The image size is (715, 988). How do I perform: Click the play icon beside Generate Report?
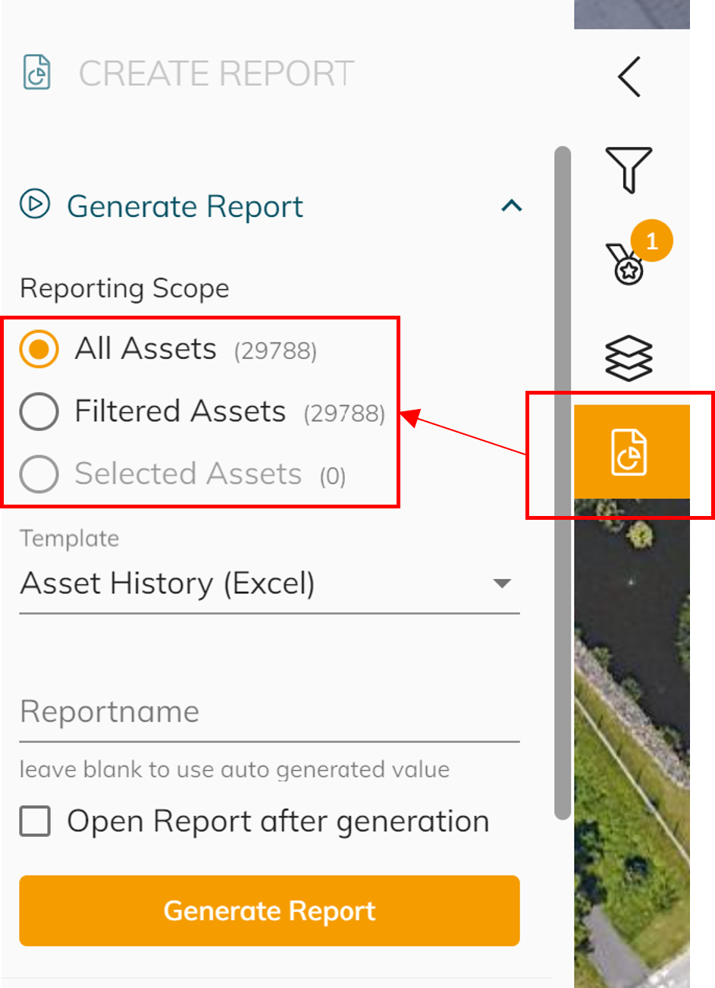click(x=35, y=205)
